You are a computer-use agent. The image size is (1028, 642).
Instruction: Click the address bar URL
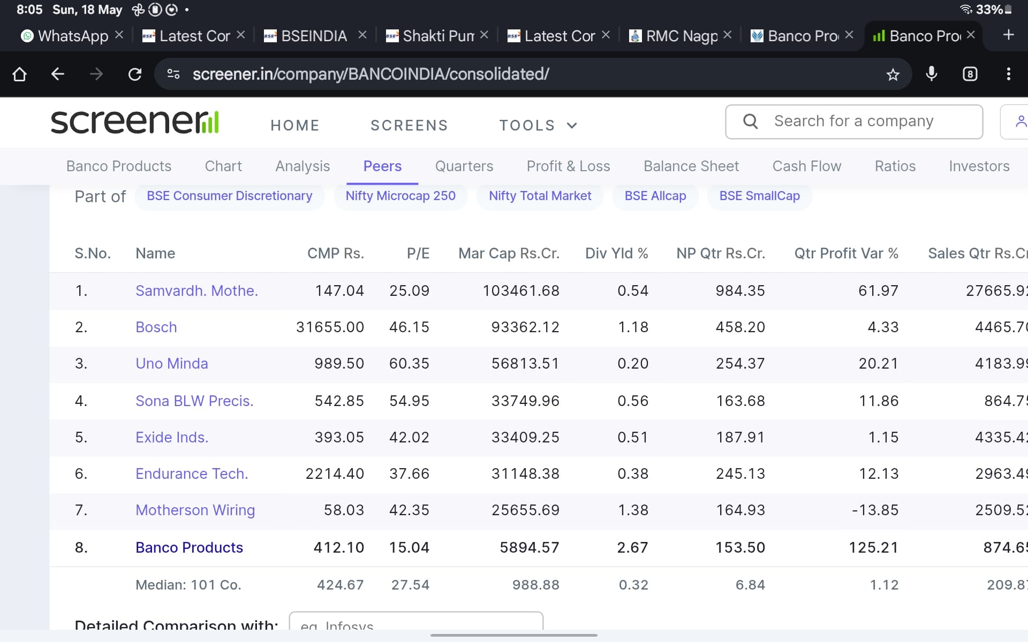371,74
